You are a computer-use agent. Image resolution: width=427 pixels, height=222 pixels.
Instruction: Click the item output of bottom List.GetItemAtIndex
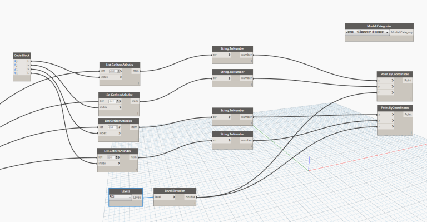[133, 157]
